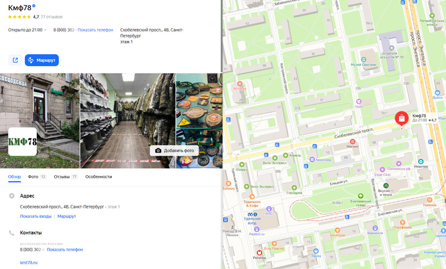This screenshot has width=446, height=269.
Task: Click the Вкусно — и точка icon on map
Action: 386,186
